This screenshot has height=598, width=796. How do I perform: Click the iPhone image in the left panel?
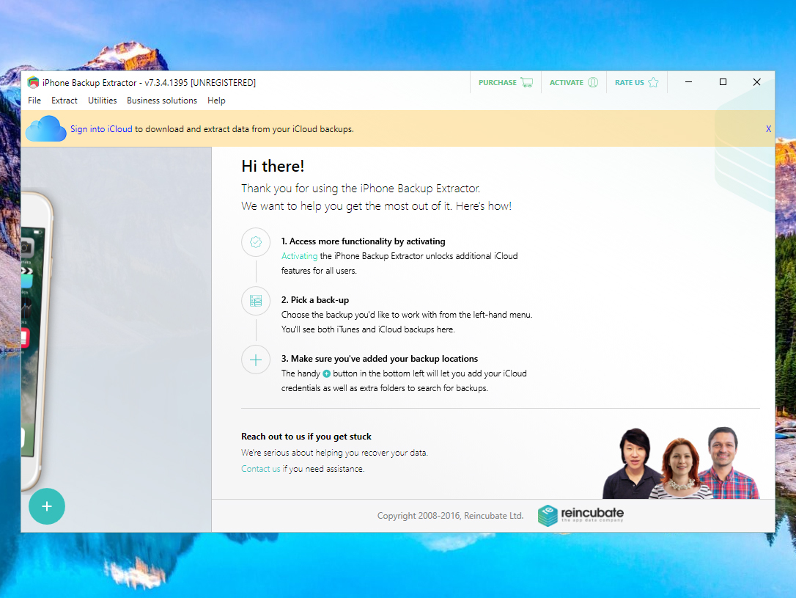[37, 340]
